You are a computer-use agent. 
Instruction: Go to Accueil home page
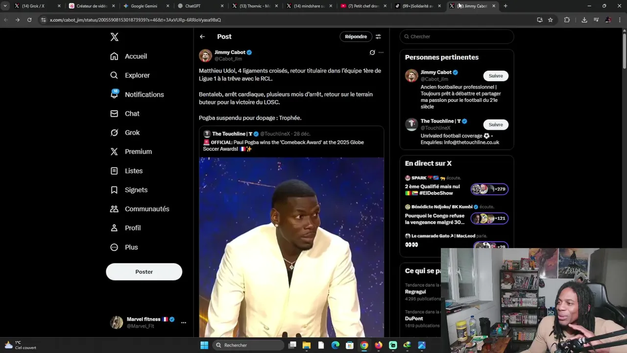click(129, 56)
